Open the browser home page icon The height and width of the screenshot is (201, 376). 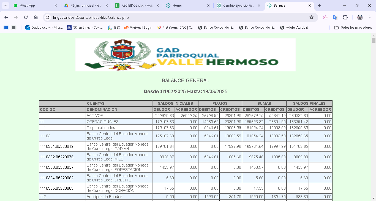36,17
